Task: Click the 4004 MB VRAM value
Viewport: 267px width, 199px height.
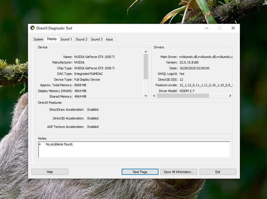Action: 80,91
